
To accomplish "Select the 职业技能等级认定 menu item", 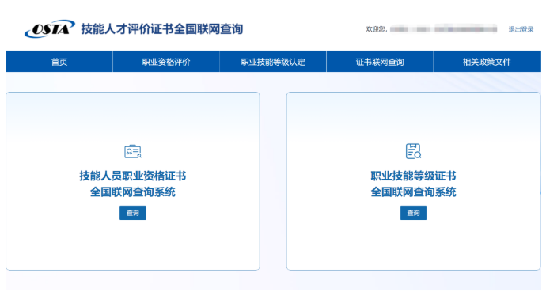I will click(x=273, y=62).
